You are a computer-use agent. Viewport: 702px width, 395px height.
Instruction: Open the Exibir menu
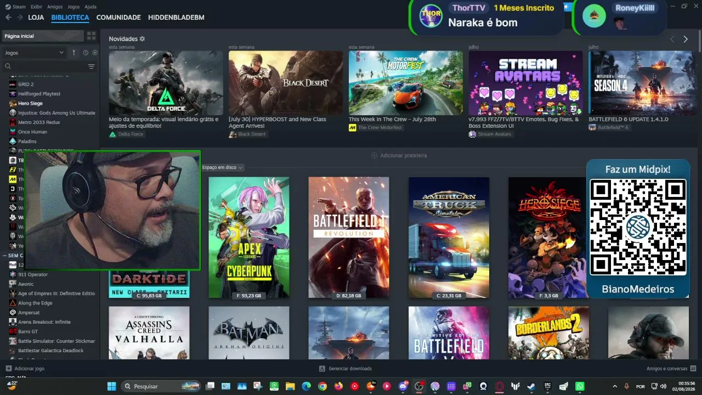(36, 7)
